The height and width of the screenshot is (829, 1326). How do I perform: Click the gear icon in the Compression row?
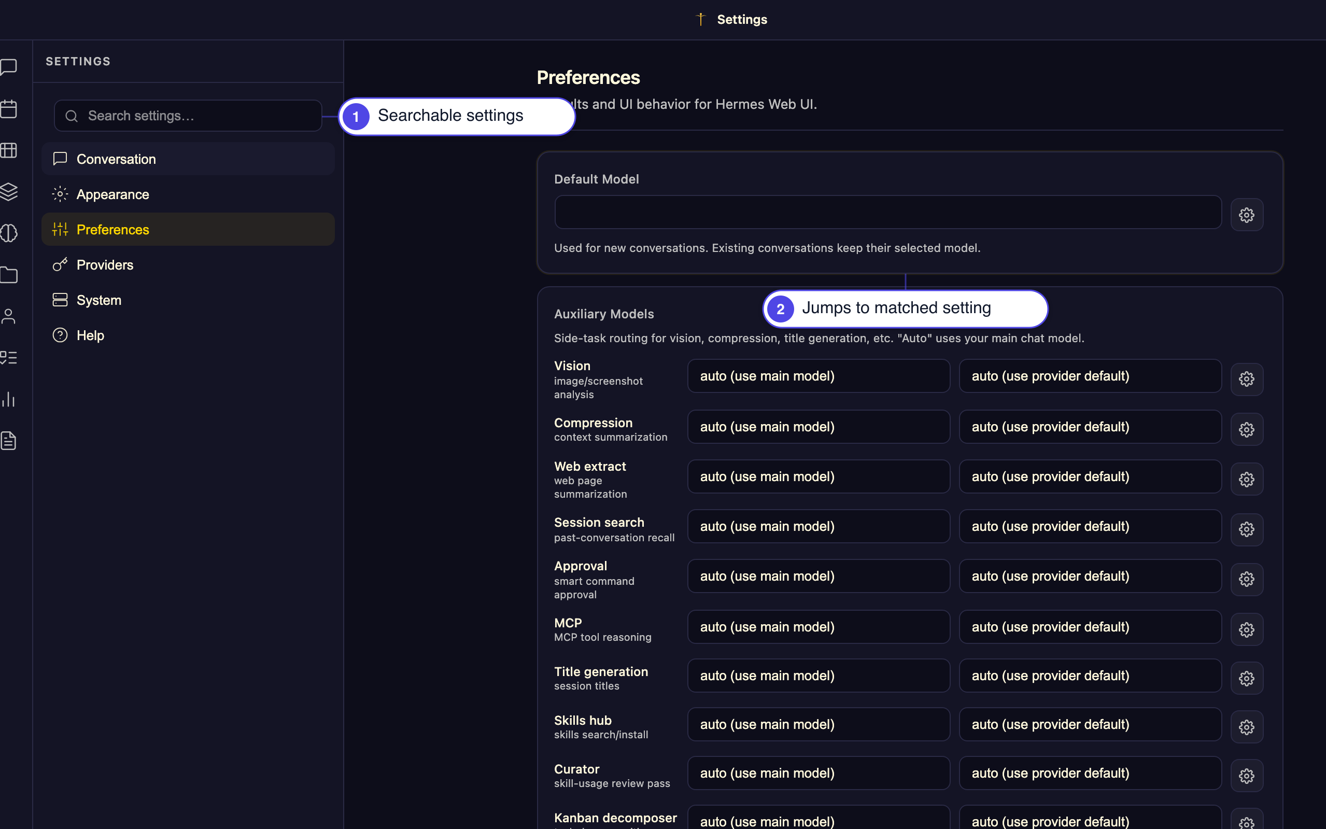click(x=1247, y=429)
